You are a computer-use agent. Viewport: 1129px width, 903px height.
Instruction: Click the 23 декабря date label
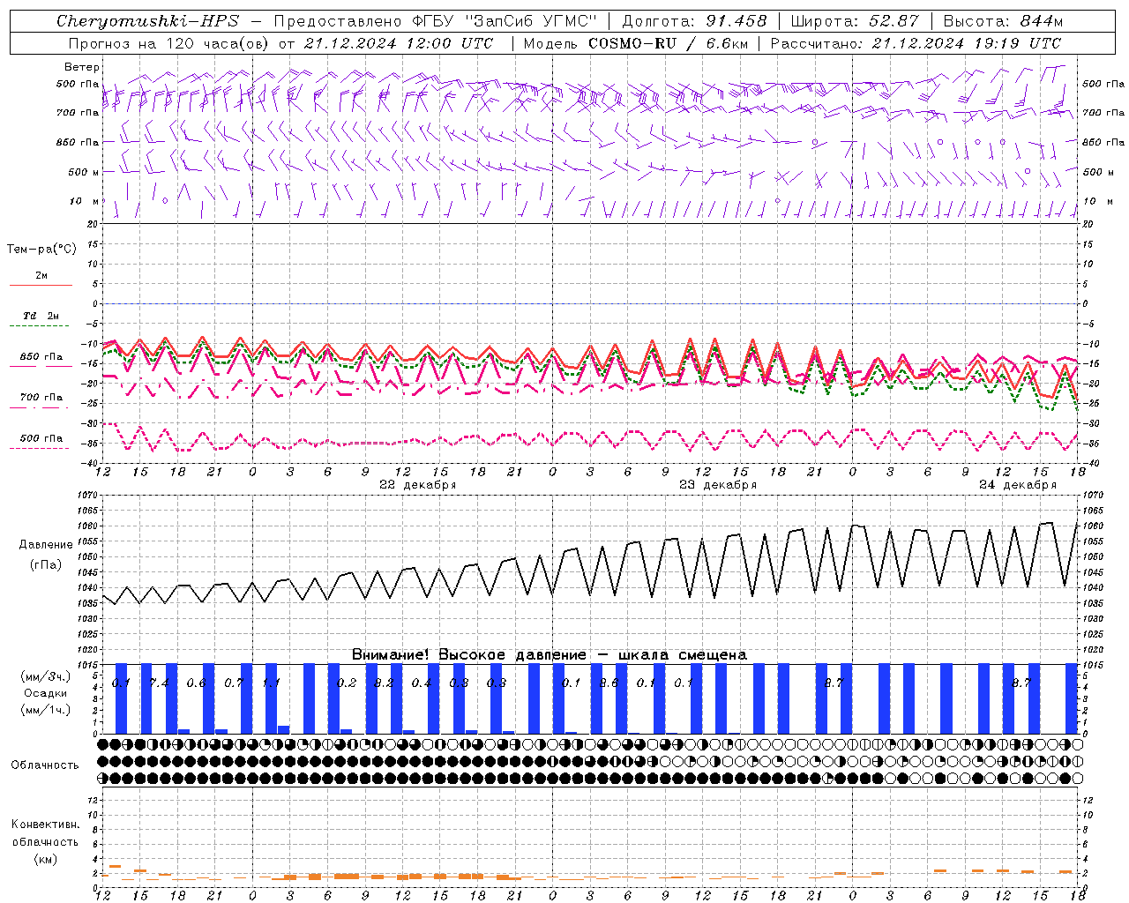(718, 485)
